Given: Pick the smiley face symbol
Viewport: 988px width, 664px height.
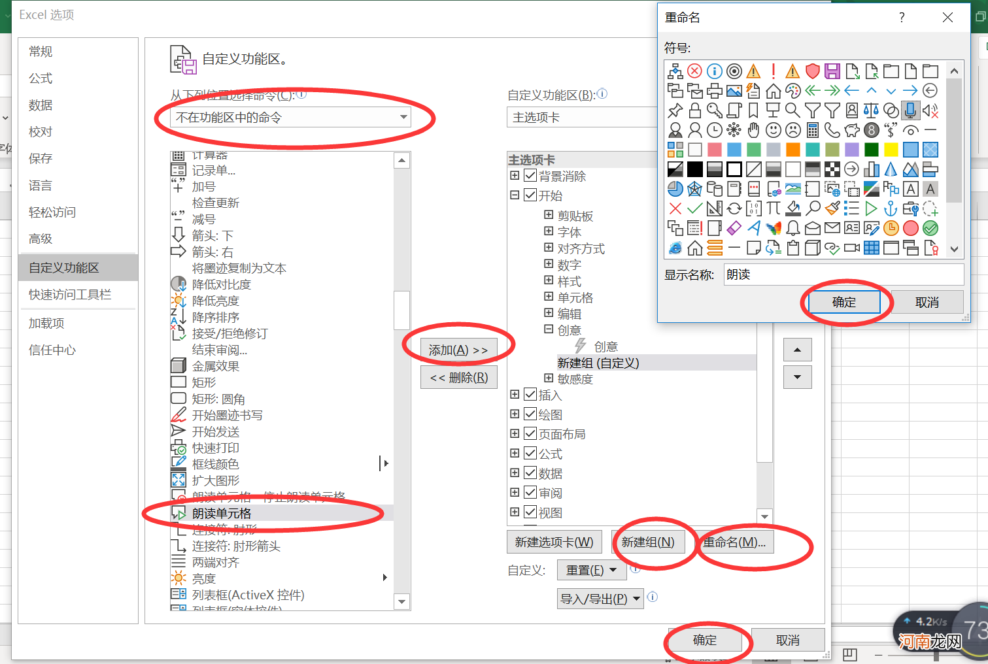Looking at the screenshot, I should point(773,130).
